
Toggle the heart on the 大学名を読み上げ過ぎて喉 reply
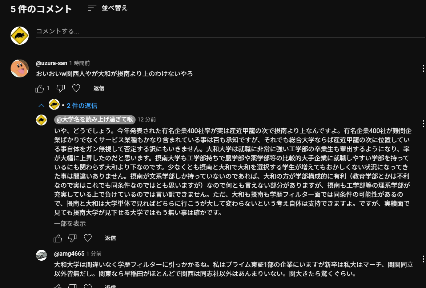[x=88, y=238]
